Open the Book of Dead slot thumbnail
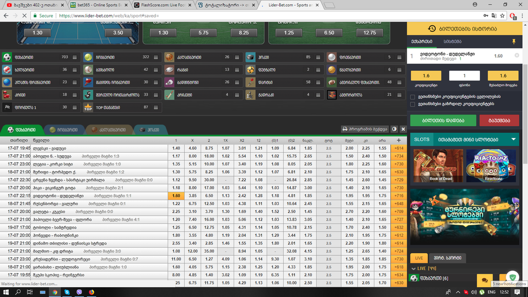Screen dimensions: 528x297 [438, 166]
